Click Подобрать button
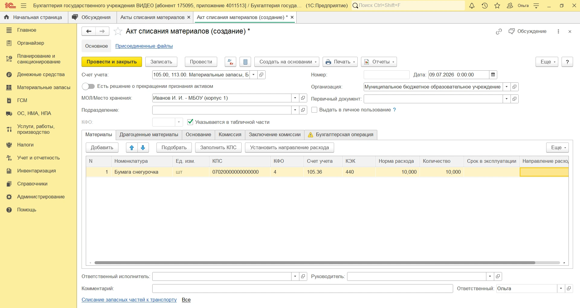 [174, 148]
